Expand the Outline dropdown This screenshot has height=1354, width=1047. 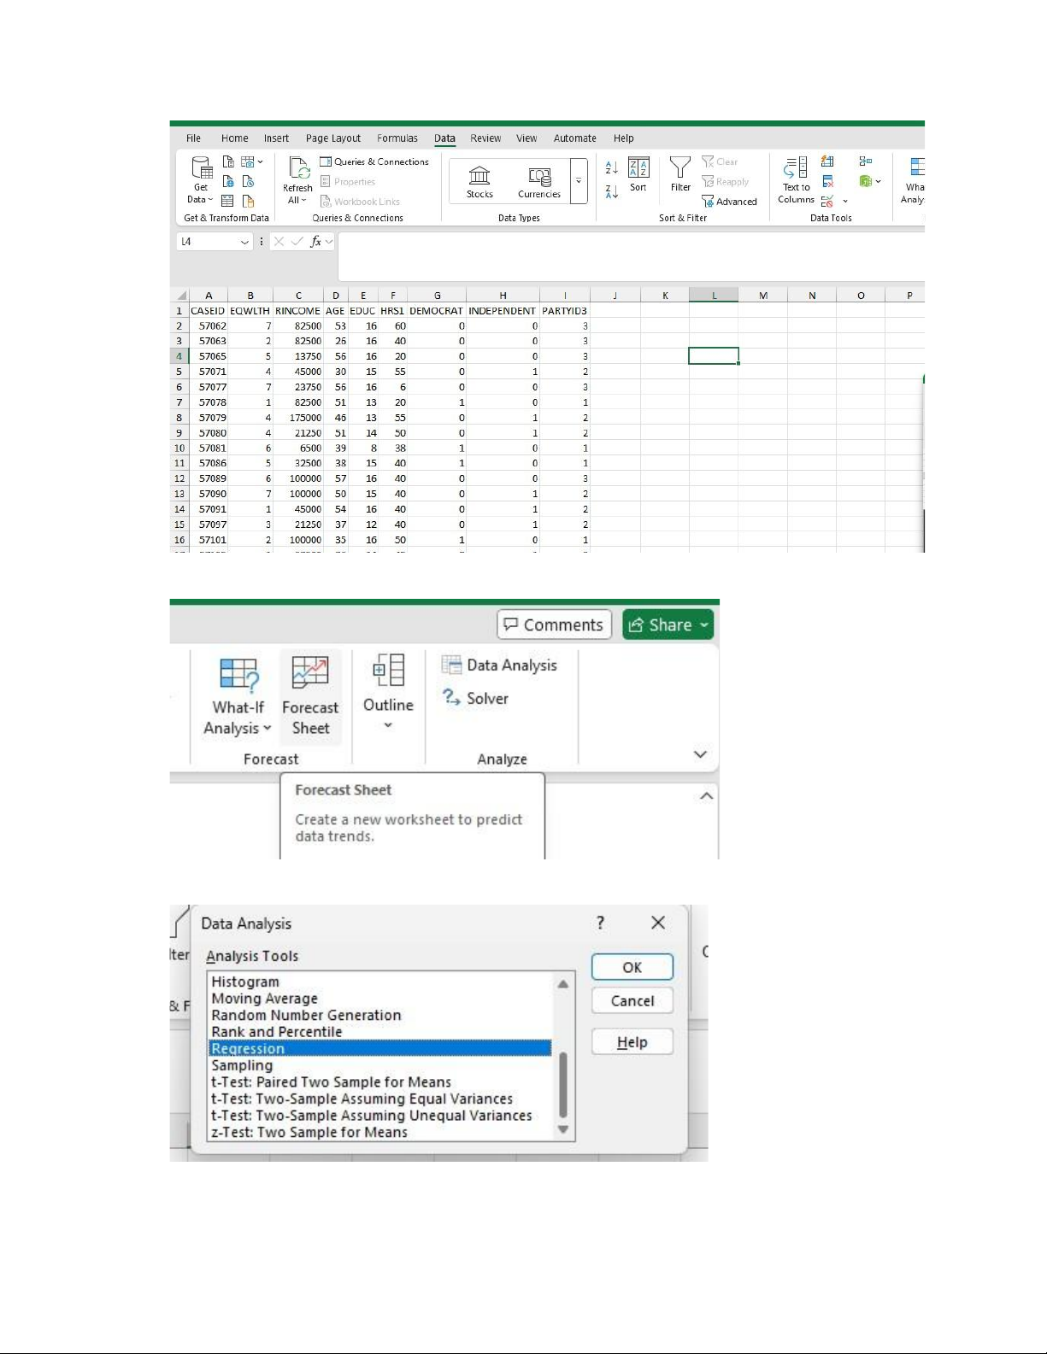coord(388,725)
